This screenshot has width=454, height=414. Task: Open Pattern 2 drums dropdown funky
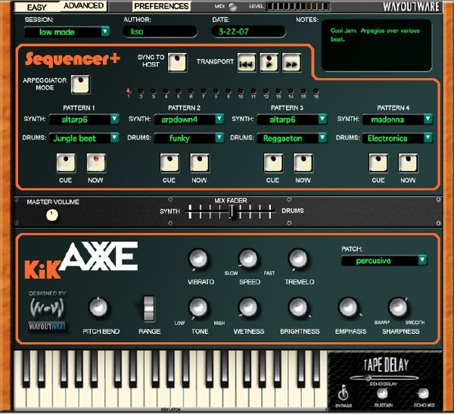pos(189,139)
